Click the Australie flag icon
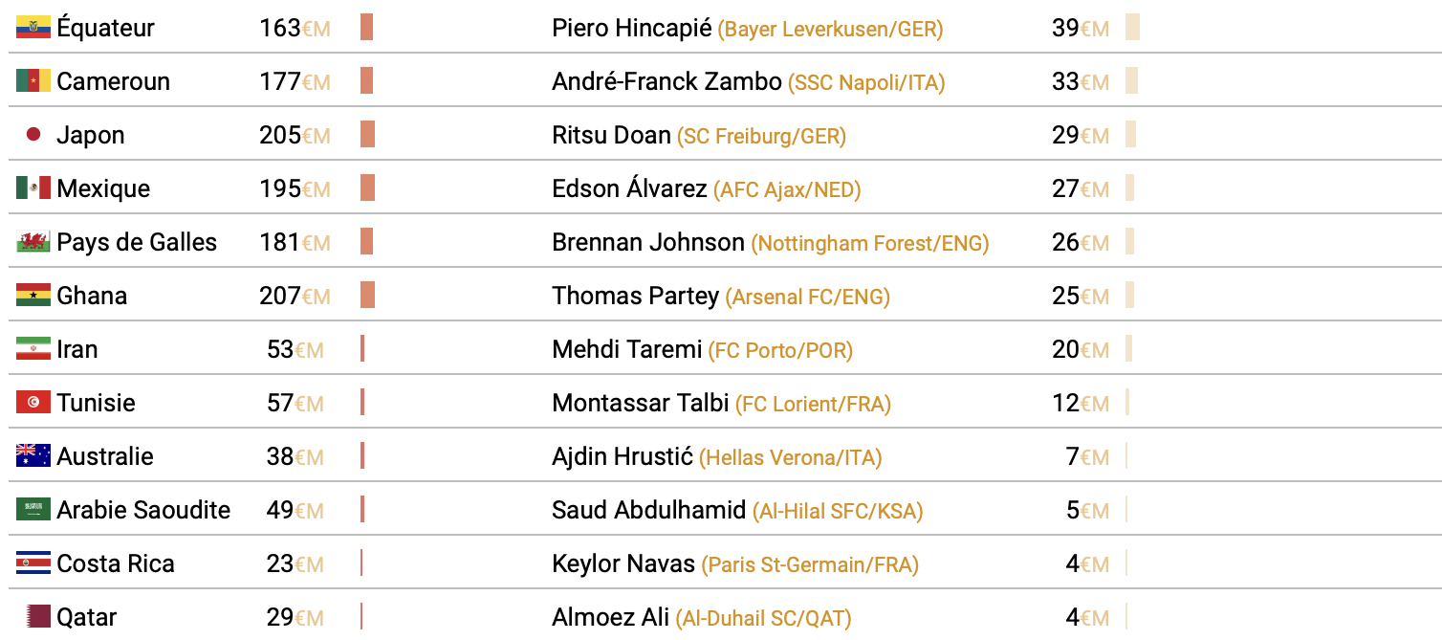This screenshot has height=640, width=1442. point(33,456)
